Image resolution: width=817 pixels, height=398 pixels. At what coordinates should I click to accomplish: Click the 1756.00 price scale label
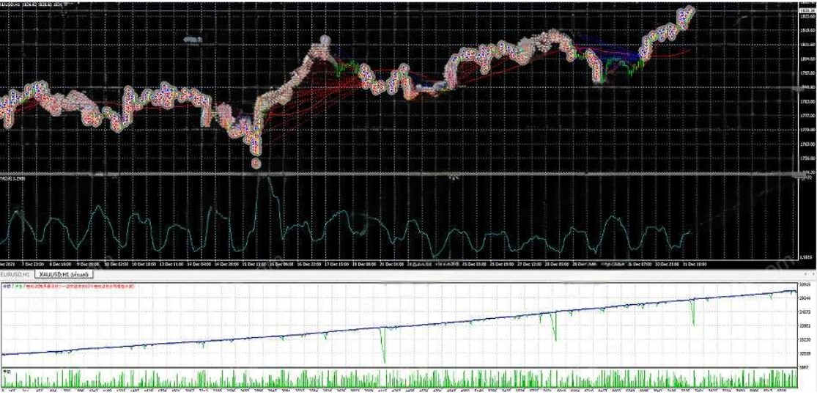point(807,158)
